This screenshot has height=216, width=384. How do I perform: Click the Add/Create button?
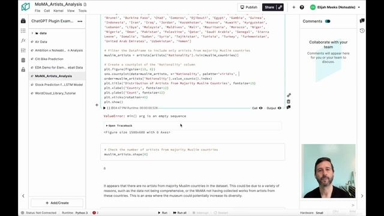click(x=57, y=203)
